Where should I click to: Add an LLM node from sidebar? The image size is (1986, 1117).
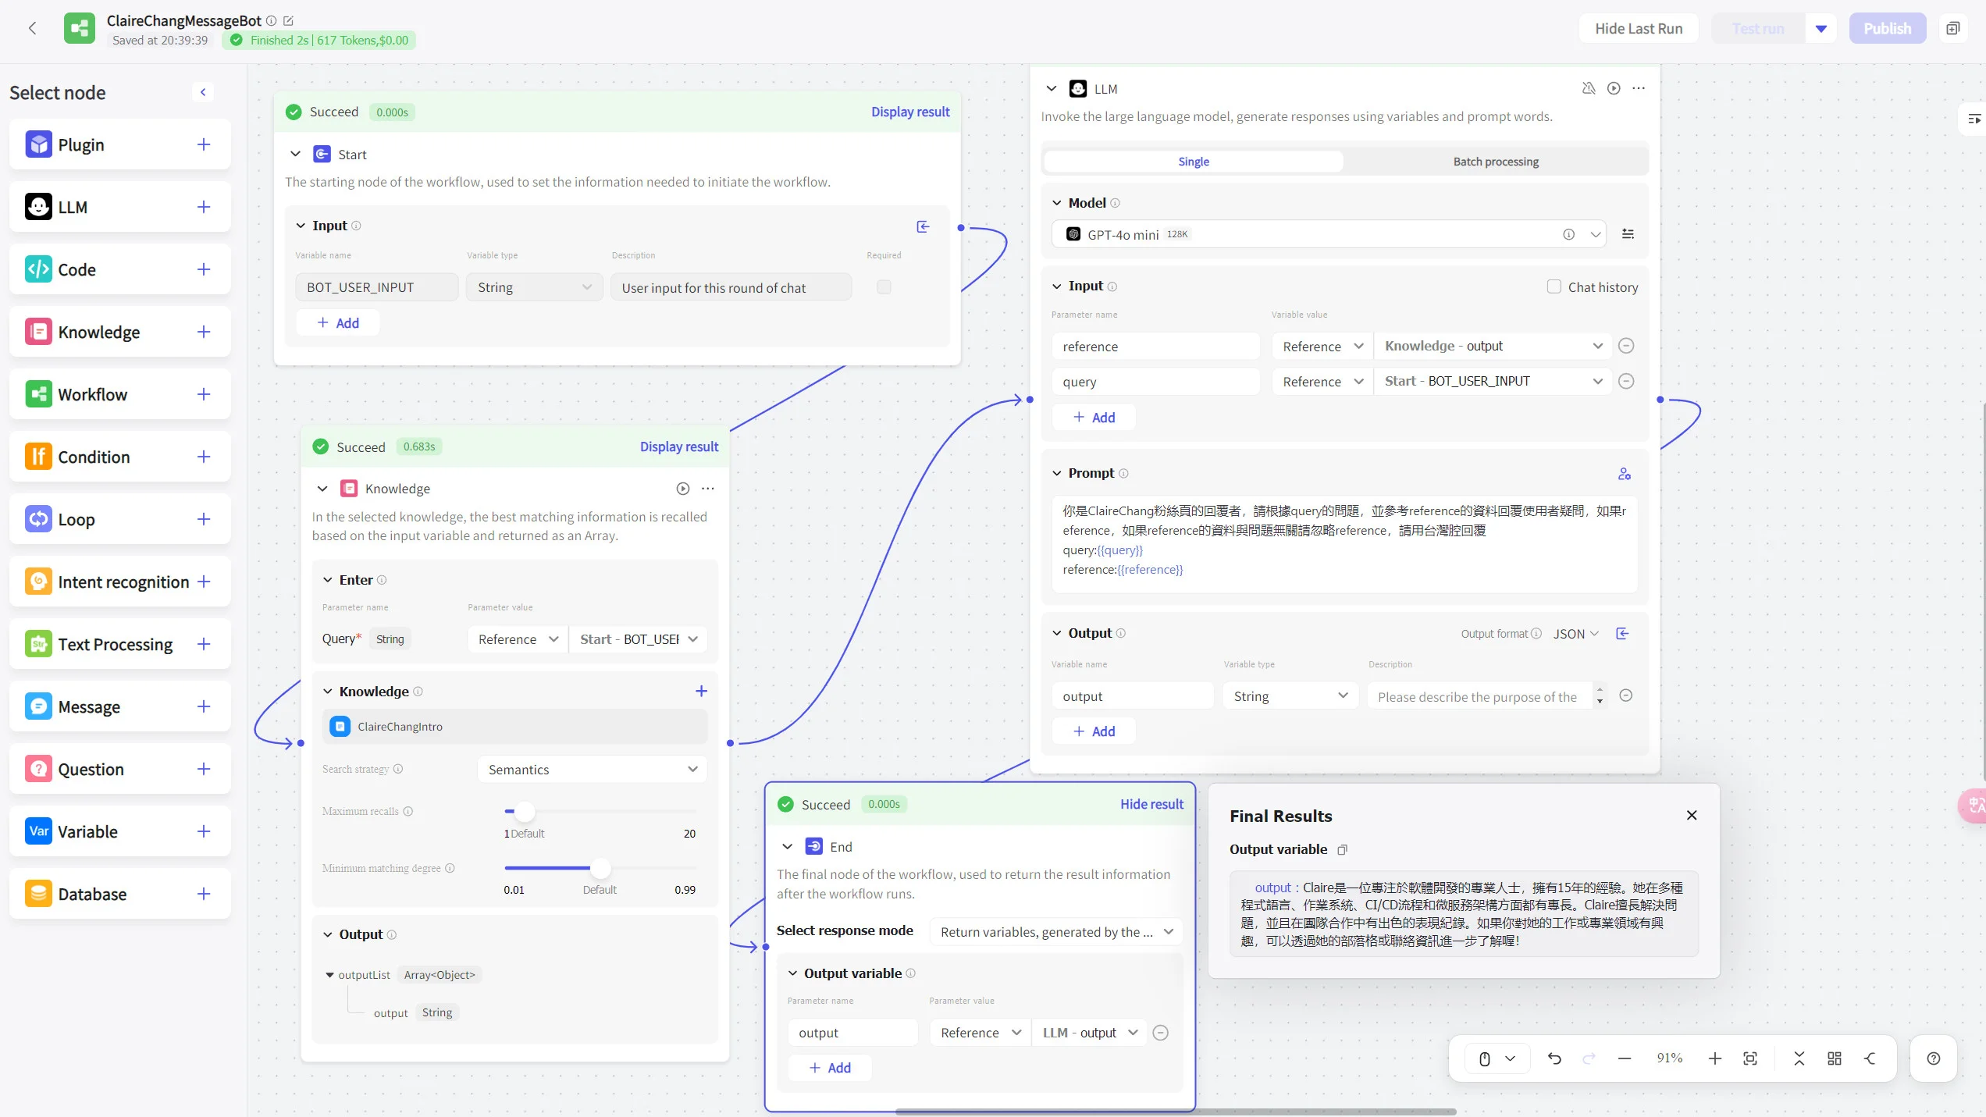[204, 207]
